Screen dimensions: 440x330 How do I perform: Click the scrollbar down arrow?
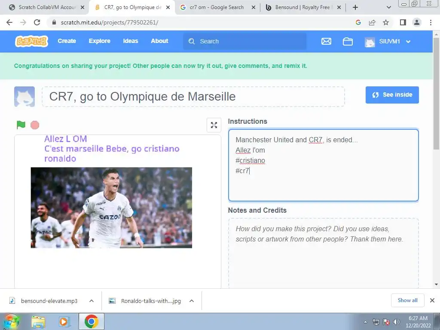click(x=437, y=284)
